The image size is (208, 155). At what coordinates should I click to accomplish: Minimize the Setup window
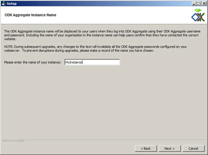pos(194,3)
